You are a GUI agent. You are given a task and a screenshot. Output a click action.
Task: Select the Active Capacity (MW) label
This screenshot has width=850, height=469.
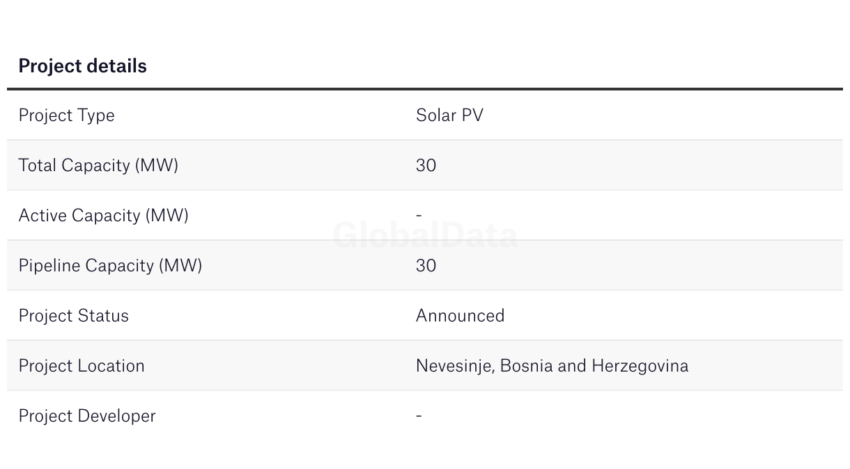103,216
